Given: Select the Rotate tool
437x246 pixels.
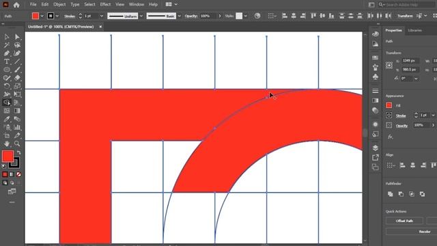Looking at the screenshot, I should [x=7, y=86].
